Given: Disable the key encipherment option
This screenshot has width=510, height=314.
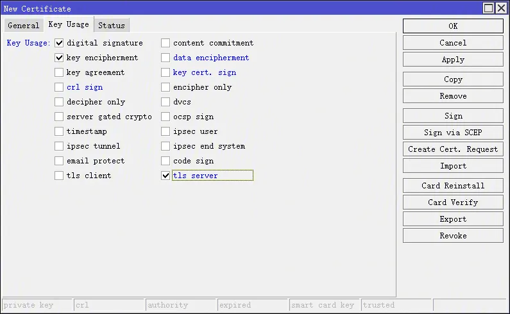Looking at the screenshot, I should coord(59,58).
